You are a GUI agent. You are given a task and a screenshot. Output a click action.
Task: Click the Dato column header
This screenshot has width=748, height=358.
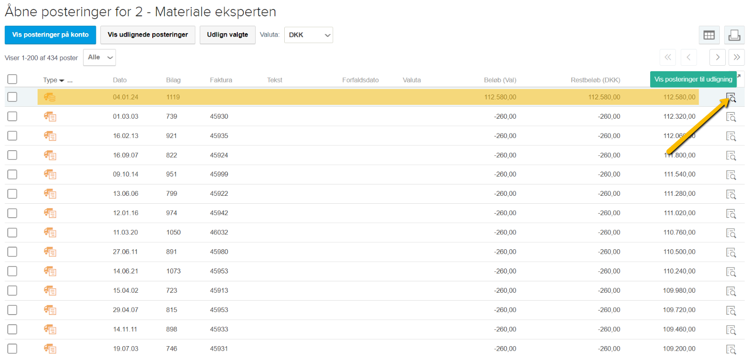pos(120,80)
